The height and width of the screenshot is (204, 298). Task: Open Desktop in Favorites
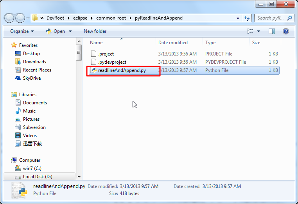31,54
